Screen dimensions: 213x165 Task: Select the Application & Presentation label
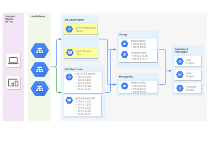click(181, 50)
